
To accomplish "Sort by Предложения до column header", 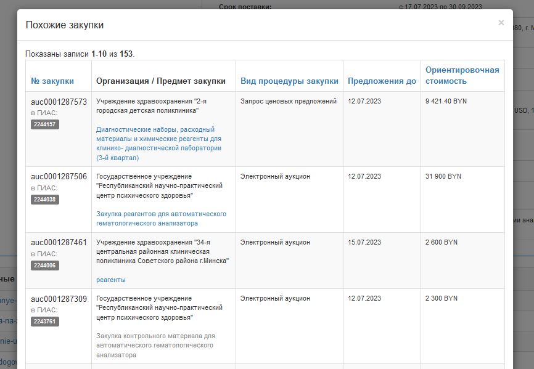I will point(382,81).
